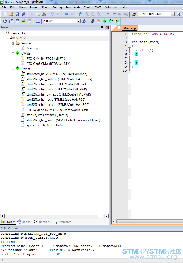Fold the main function block at line 4

tap(129, 46)
